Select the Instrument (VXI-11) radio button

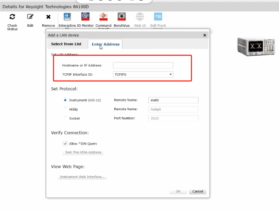pyautogui.click(x=65, y=100)
